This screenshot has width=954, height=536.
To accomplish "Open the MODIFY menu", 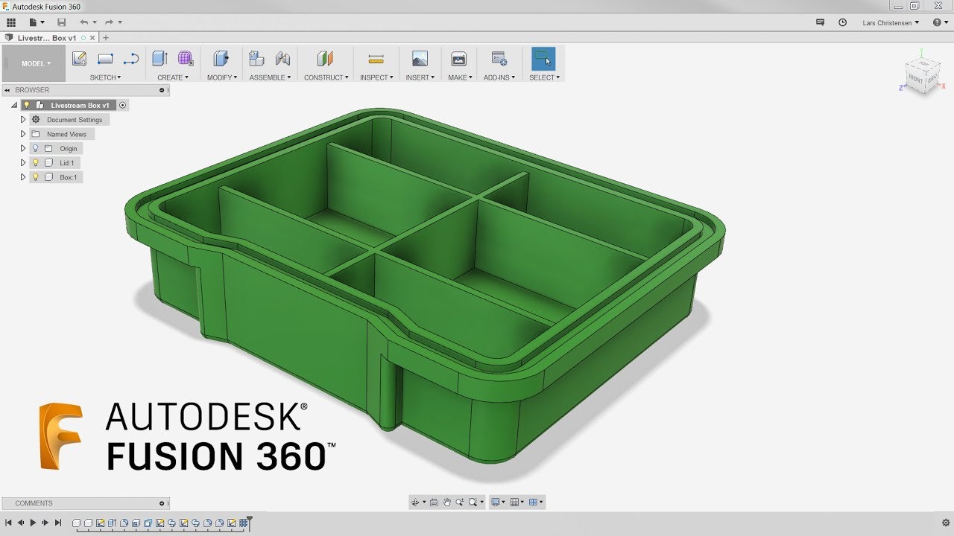I will point(222,77).
